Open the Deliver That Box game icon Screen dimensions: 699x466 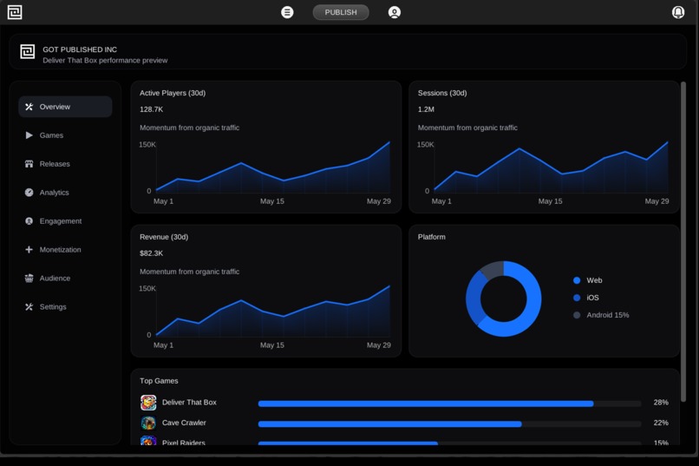coord(148,403)
